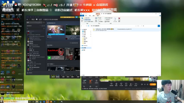Click the speaker volume icon in streaming toolbar
Viewport: 184px width, 103px height.
(136, 84)
